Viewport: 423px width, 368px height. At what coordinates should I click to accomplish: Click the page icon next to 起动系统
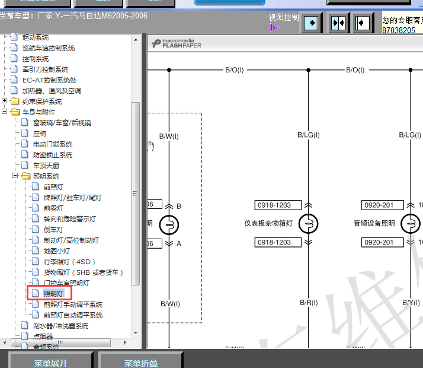14,37
